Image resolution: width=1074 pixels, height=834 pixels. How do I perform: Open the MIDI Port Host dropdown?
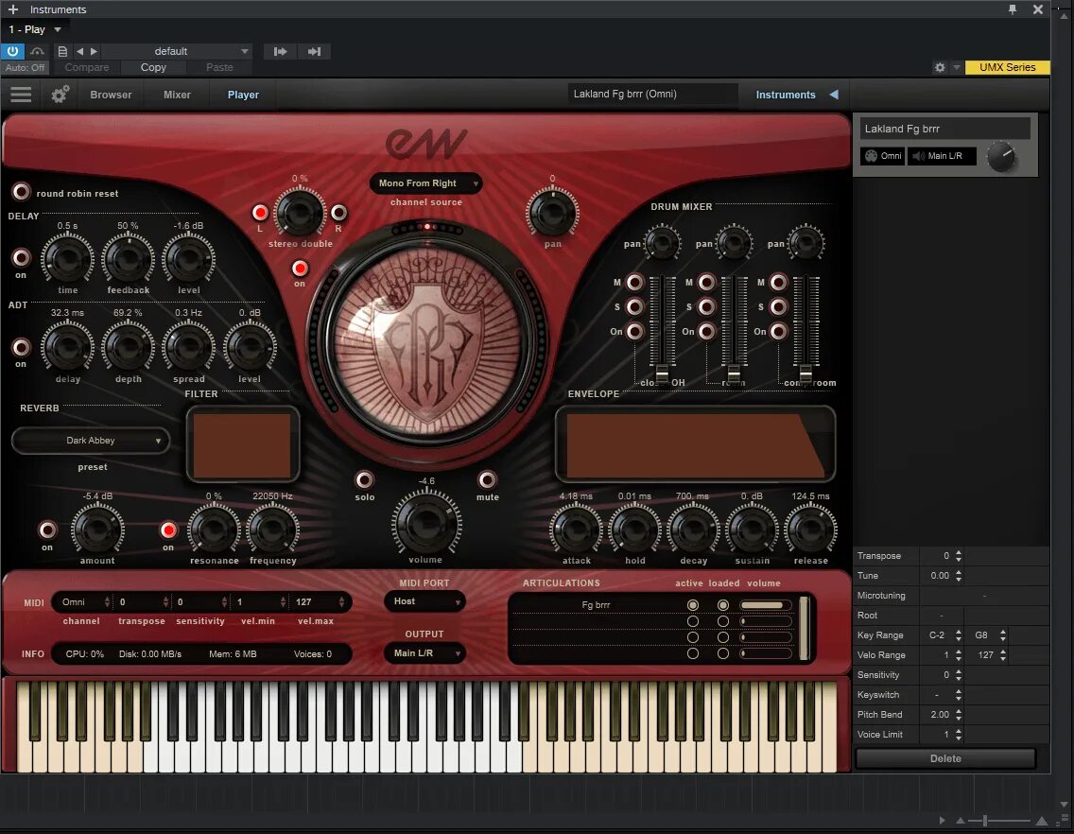pos(424,601)
